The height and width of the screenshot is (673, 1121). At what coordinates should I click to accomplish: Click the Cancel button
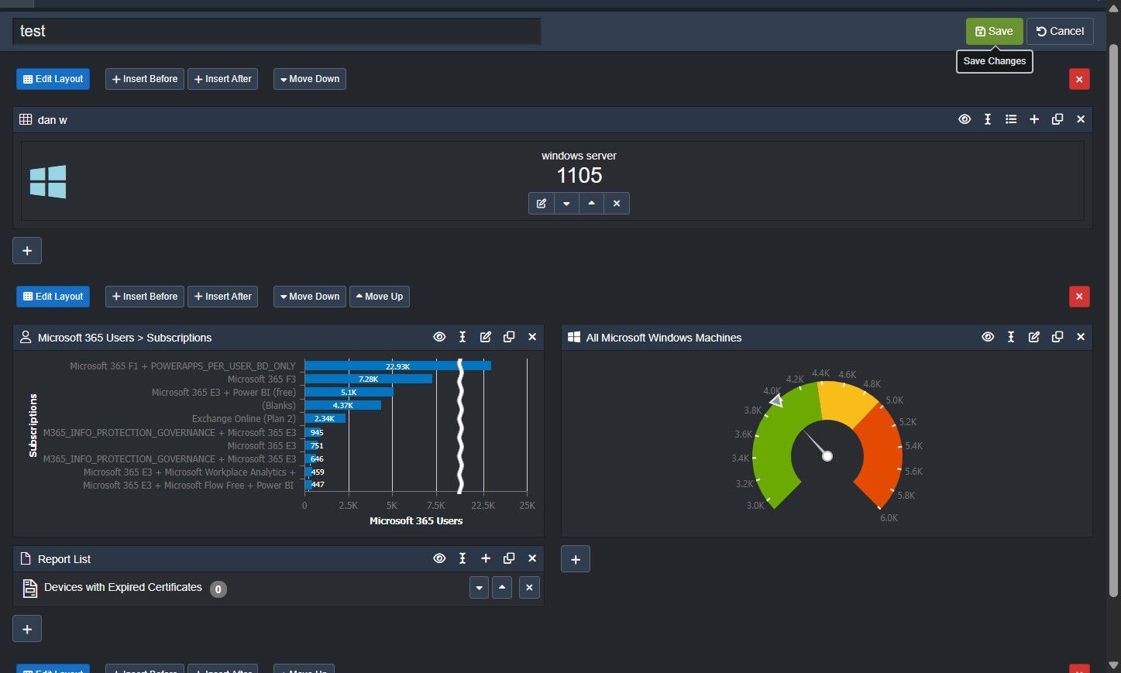(1060, 31)
